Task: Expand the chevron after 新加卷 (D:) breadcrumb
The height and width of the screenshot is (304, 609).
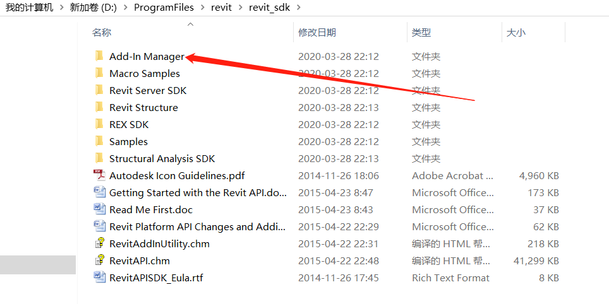Action: [126, 8]
